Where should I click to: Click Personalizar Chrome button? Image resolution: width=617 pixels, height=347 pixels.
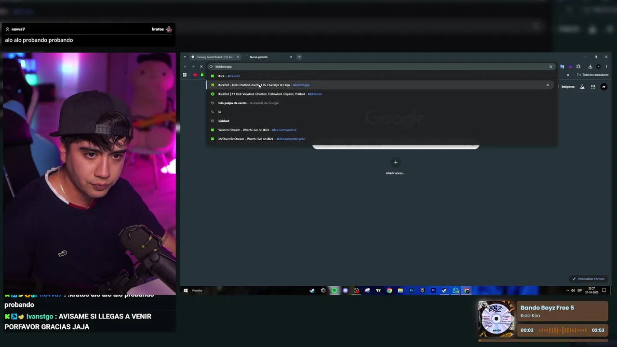point(589,279)
